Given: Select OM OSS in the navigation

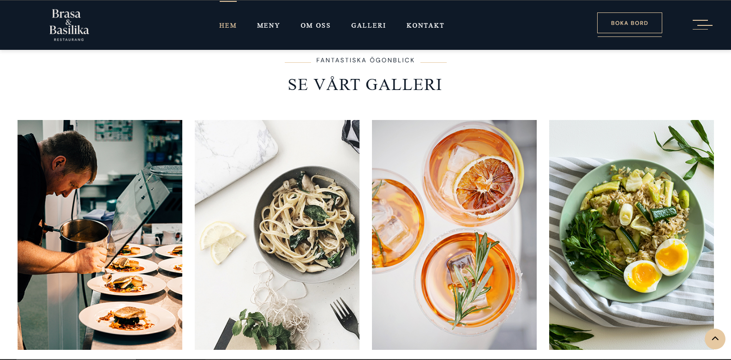Looking at the screenshot, I should point(316,25).
